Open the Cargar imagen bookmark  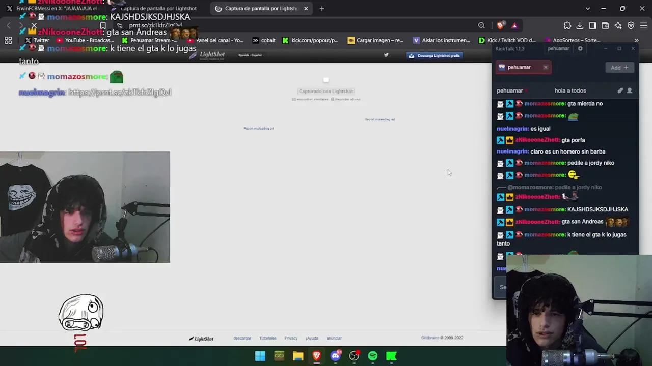pyautogui.click(x=375, y=40)
